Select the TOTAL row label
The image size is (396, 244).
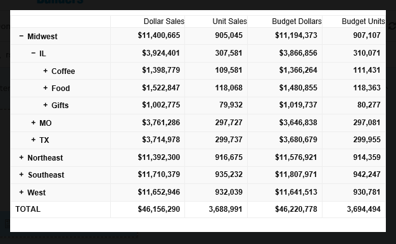click(x=28, y=209)
